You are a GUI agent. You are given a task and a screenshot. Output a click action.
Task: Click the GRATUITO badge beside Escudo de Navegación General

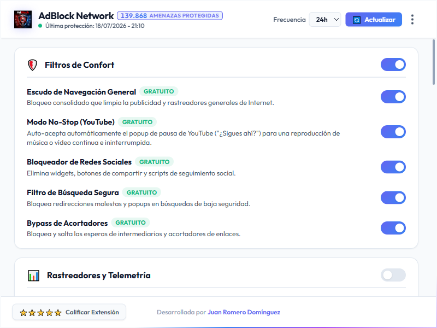(158, 91)
